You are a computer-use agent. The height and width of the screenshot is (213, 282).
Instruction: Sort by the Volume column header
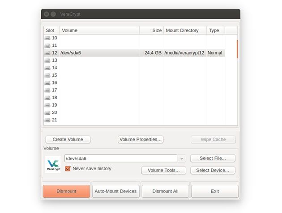pyautogui.click(x=99, y=30)
